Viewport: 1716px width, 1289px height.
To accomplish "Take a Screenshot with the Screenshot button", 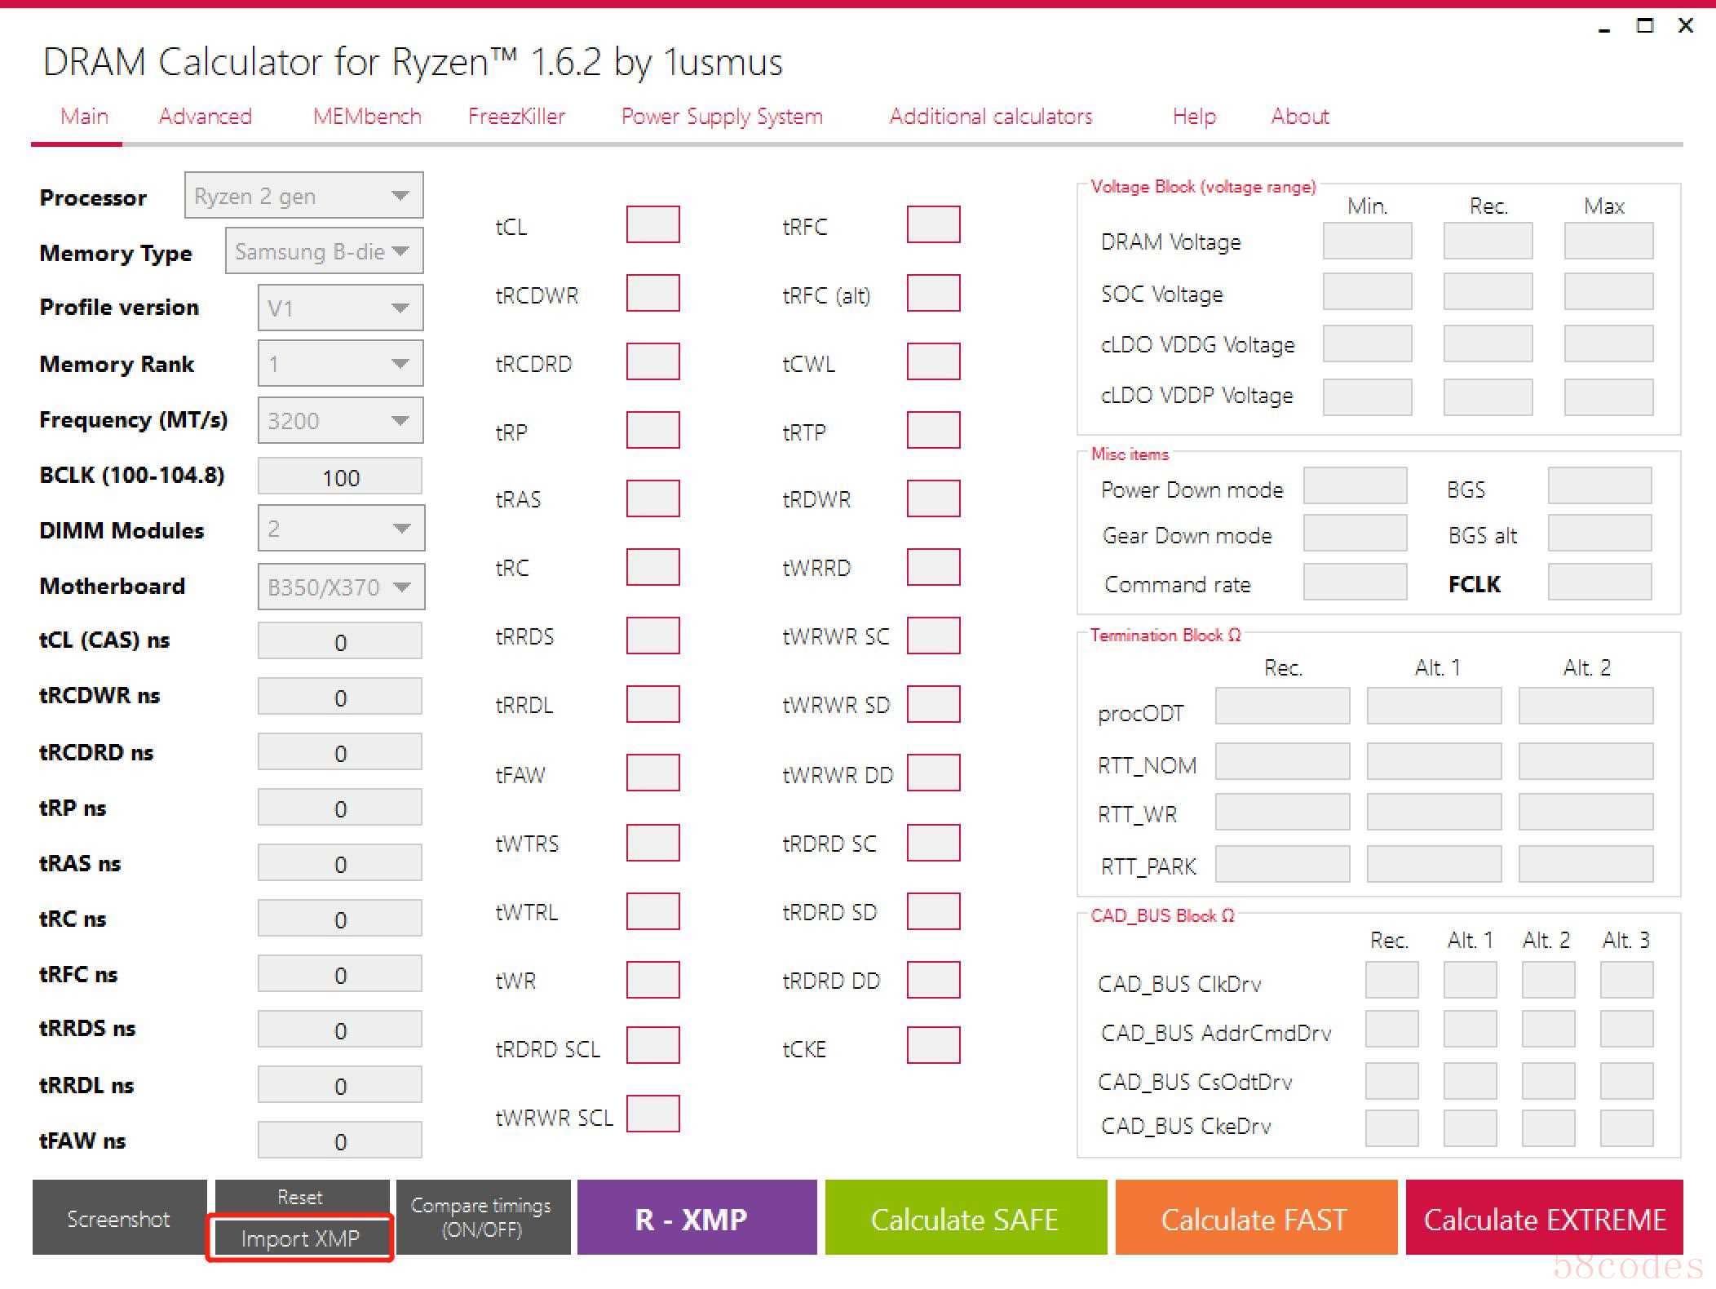I will (119, 1218).
